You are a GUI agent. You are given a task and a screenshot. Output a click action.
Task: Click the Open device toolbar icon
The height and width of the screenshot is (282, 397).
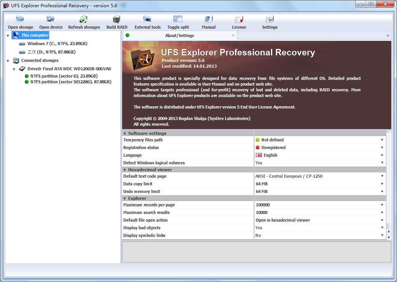coord(50,19)
